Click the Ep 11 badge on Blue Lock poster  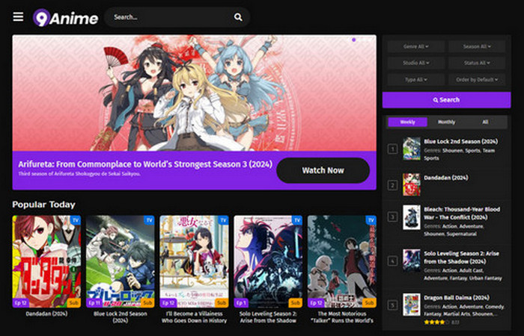coord(94,302)
